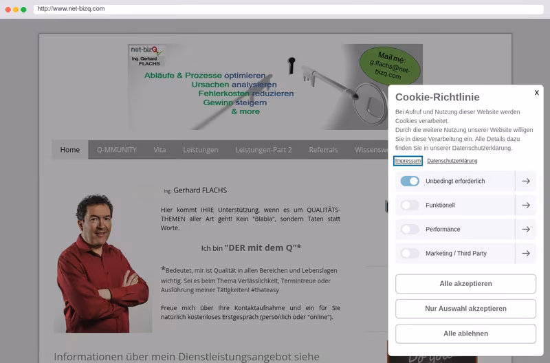This screenshot has height=363, width=550.
Task: Open Leistungen-Part 2 in navigation
Action: tap(263, 150)
